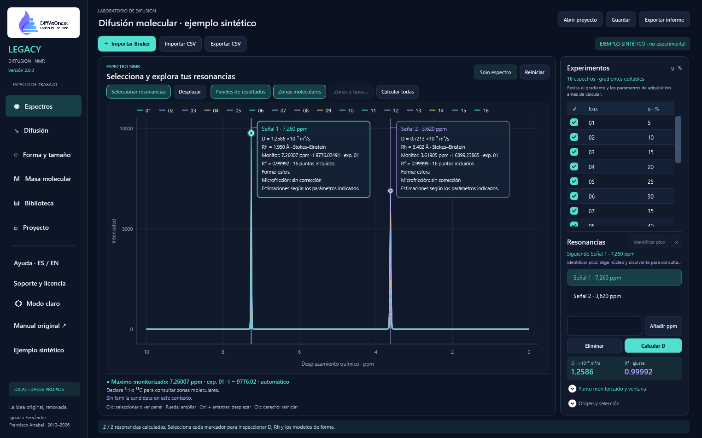Close the Identificar pico panel with the x
Viewport: 702px width, 438px height.
(676, 242)
